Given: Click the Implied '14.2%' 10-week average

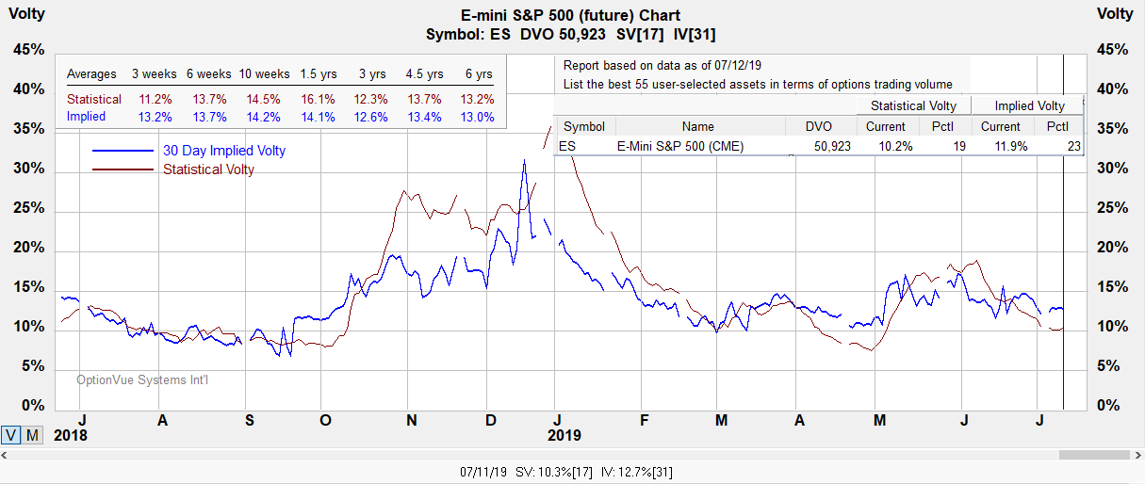Looking at the screenshot, I should (263, 117).
